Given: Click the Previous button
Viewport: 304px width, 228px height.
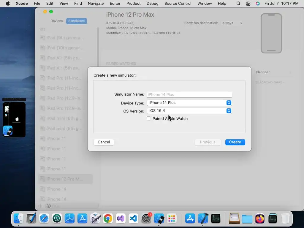Looking at the screenshot, I should (208, 142).
